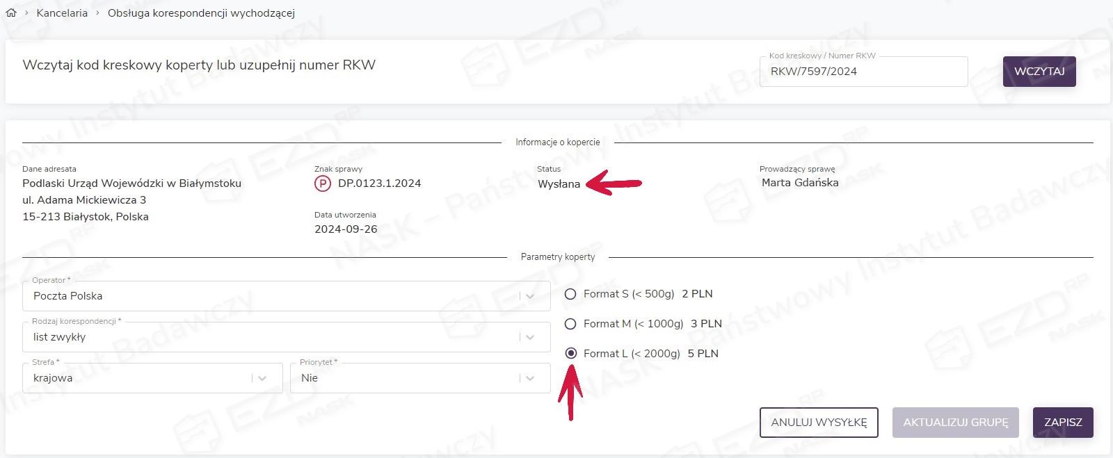1113x458 pixels.
Task: Open Kancelaria breadcrumb link
Action: (62, 13)
